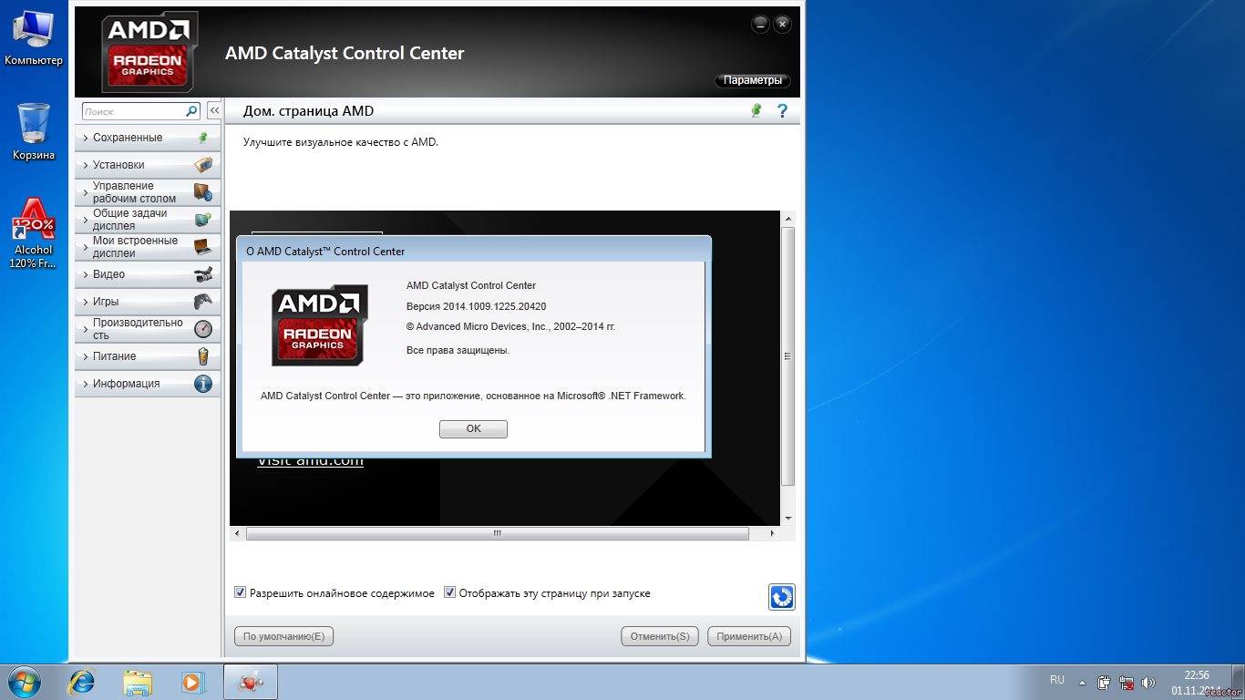Click the Управление рабочим столом icon
The width and height of the screenshot is (1245, 700).
[x=202, y=192]
